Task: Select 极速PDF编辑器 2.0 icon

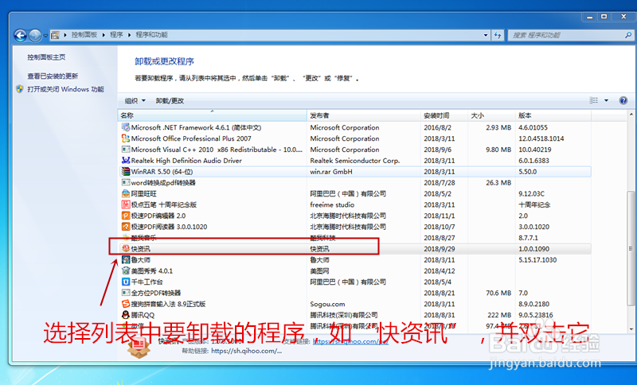Action: pyautogui.click(x=126, y=216)
